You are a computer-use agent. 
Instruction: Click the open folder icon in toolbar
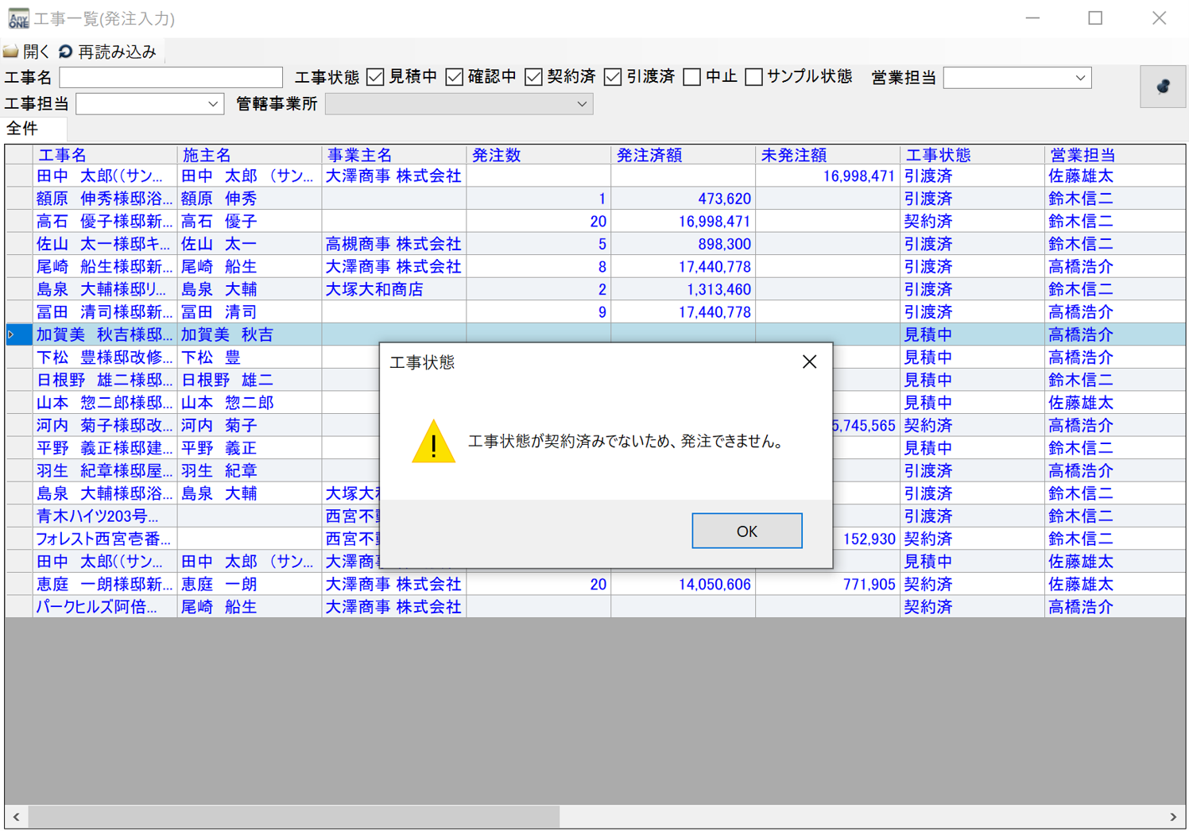click(x=11, y=52)
